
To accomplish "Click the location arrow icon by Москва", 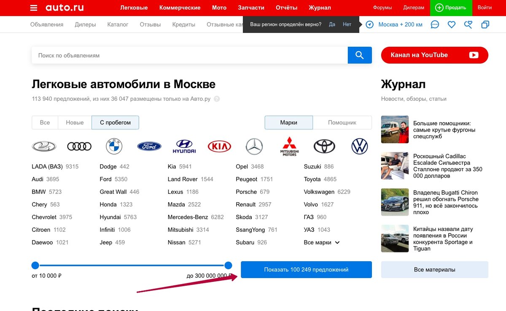I will point(369,24).
